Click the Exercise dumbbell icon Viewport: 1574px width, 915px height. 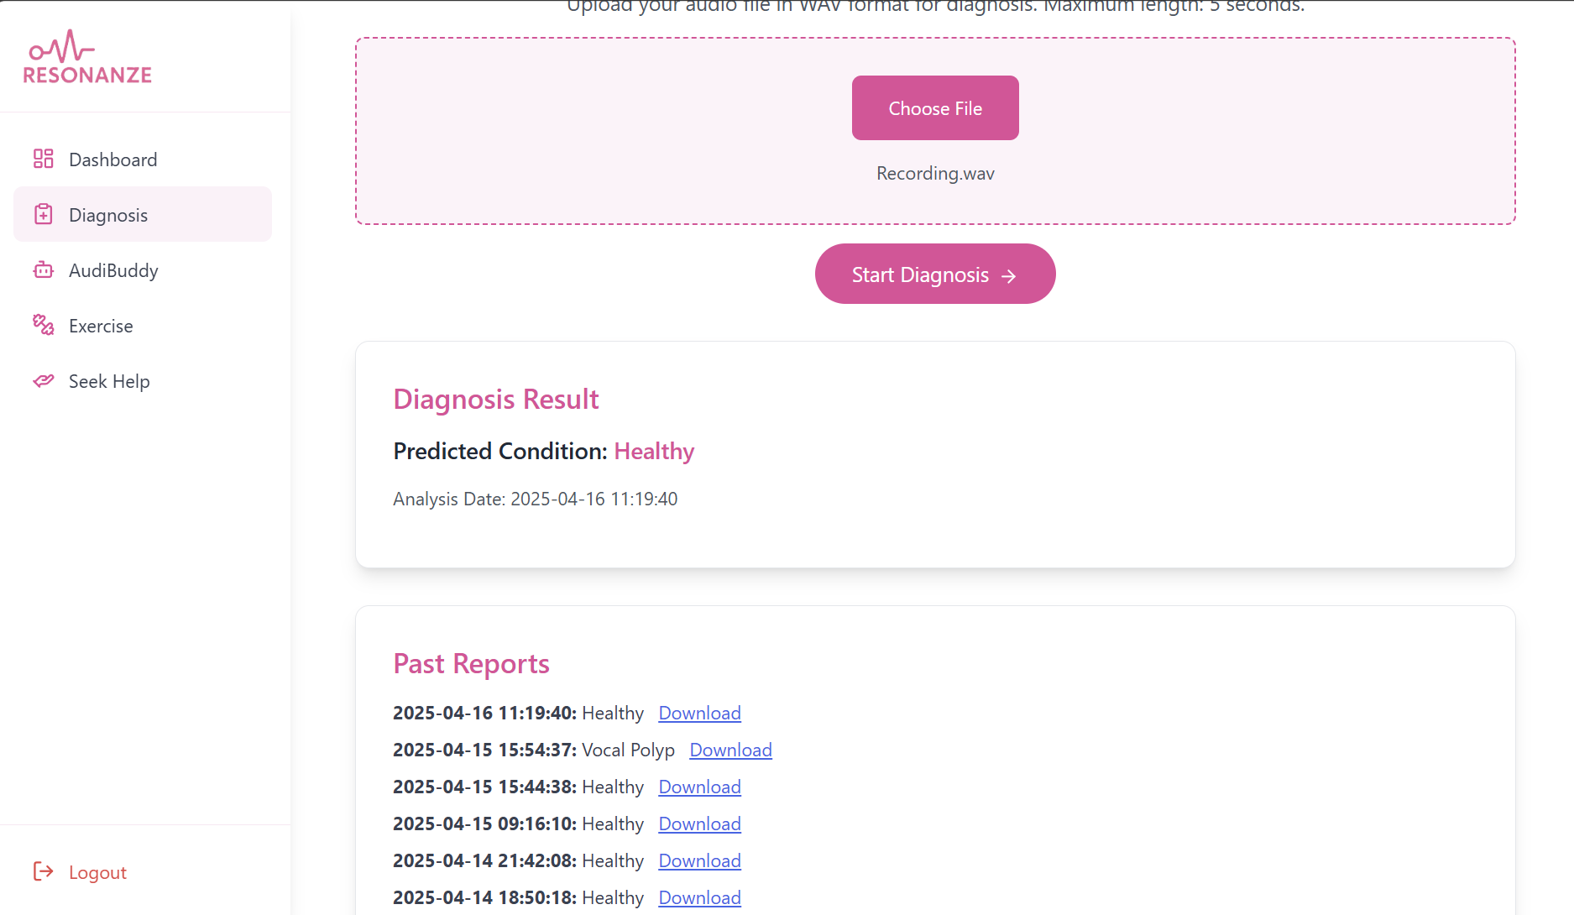click(43, 325)
